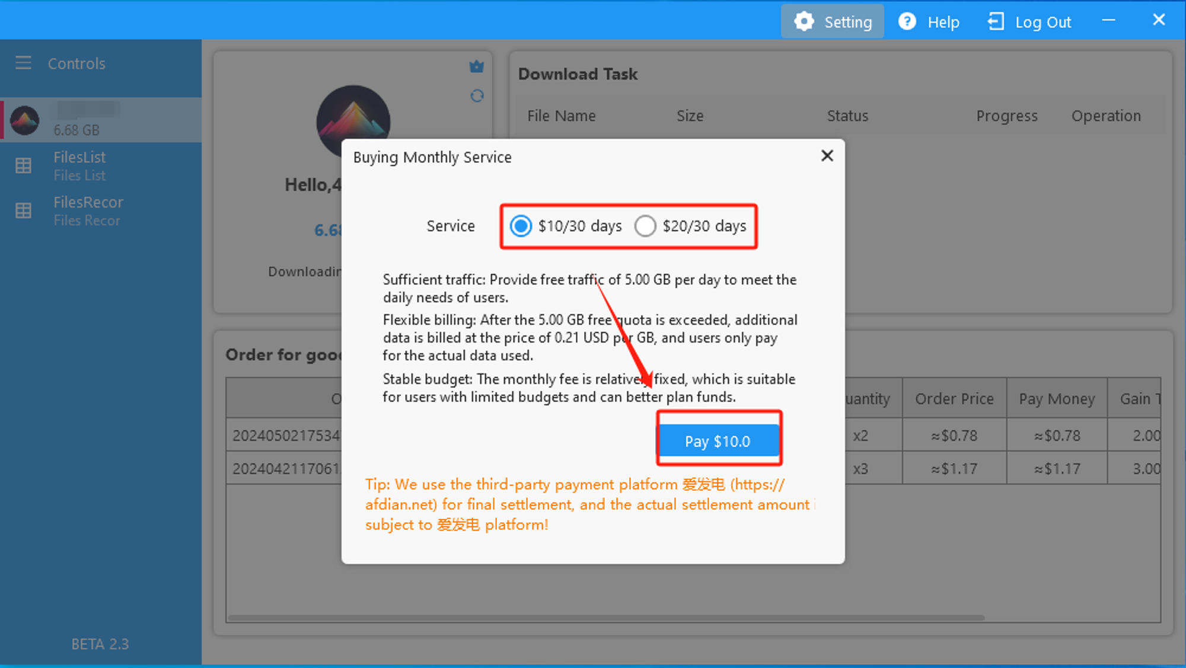The height and width of the screenshot is (668, 1186).
Task: Open the FilesRecor menu item
Action: point(101,210)
